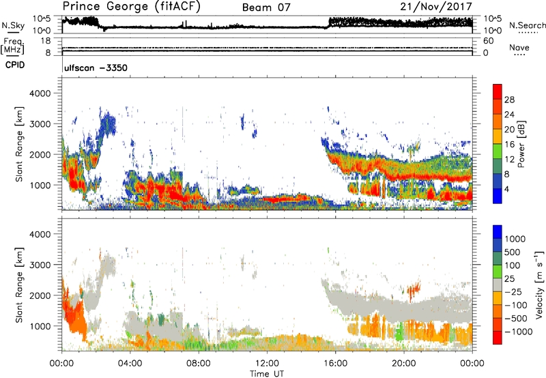This screenshot has height=378, width=546.
Task: Click the red bottom of the velocity colorbar
Action: (498, 338)
